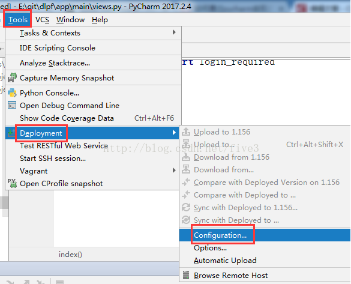Image resolution: width=351 pixels, height=284 pixels.
Task: Choose Show Code Coverage Data
Action: (93, 118)
